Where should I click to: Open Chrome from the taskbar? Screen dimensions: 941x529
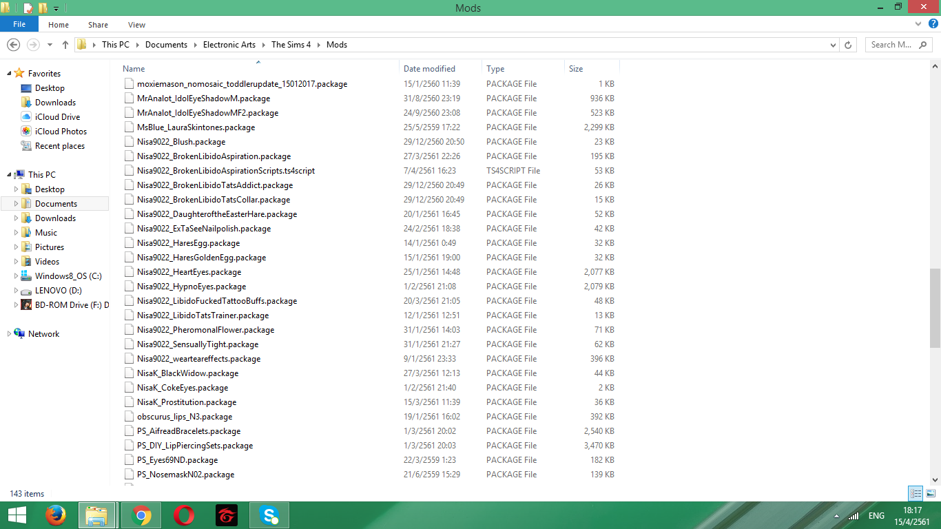pos(142,515)
